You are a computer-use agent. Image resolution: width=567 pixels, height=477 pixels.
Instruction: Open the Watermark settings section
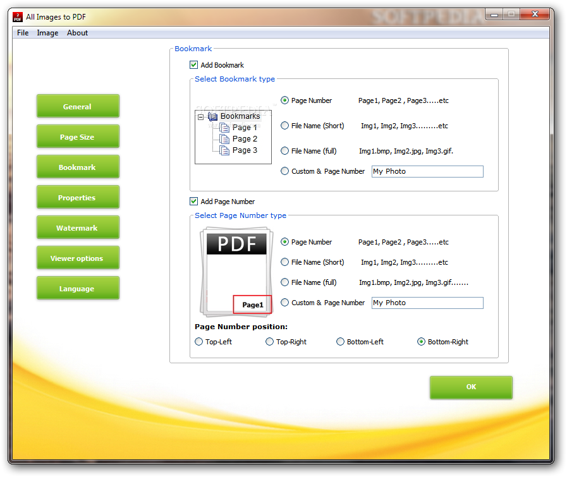point(78,227)
